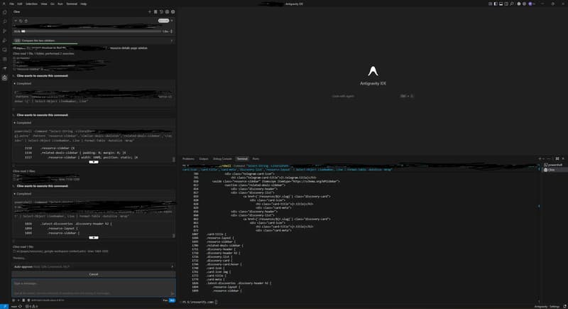Open Cline settings gear icon
This screenshot has width=568, height=309.
point(173,11)
